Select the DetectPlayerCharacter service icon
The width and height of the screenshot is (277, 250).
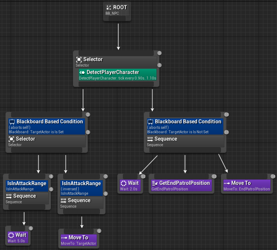click(82, 73)
